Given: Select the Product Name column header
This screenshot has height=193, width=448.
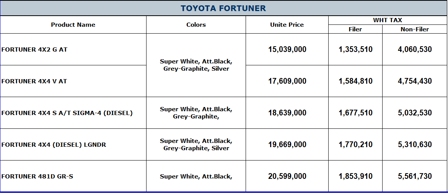Looking at the screenshot, I should tap(73, 24).
